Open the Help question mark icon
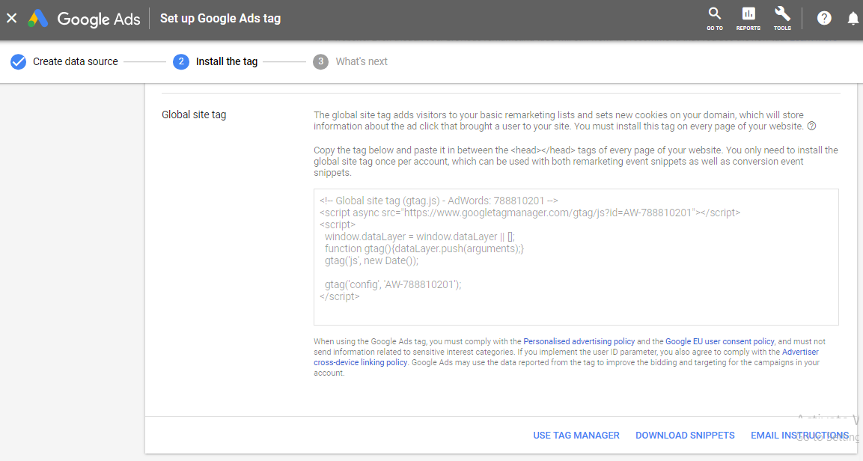The image size is (863, 461). (x=824, y=19)
